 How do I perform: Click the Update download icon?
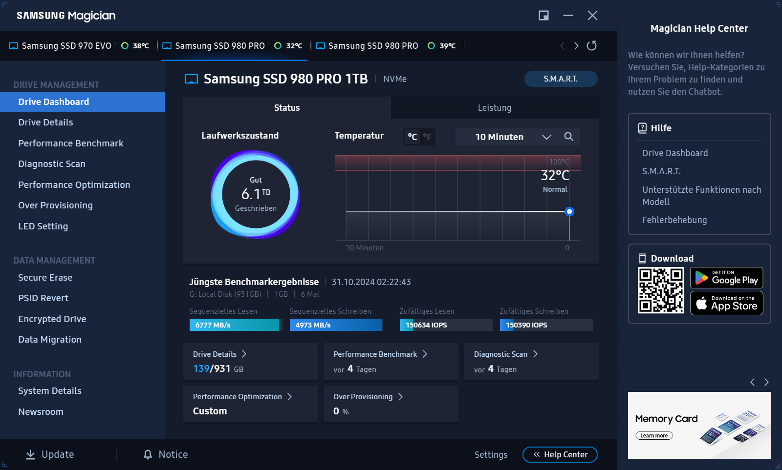pos(30,454)
